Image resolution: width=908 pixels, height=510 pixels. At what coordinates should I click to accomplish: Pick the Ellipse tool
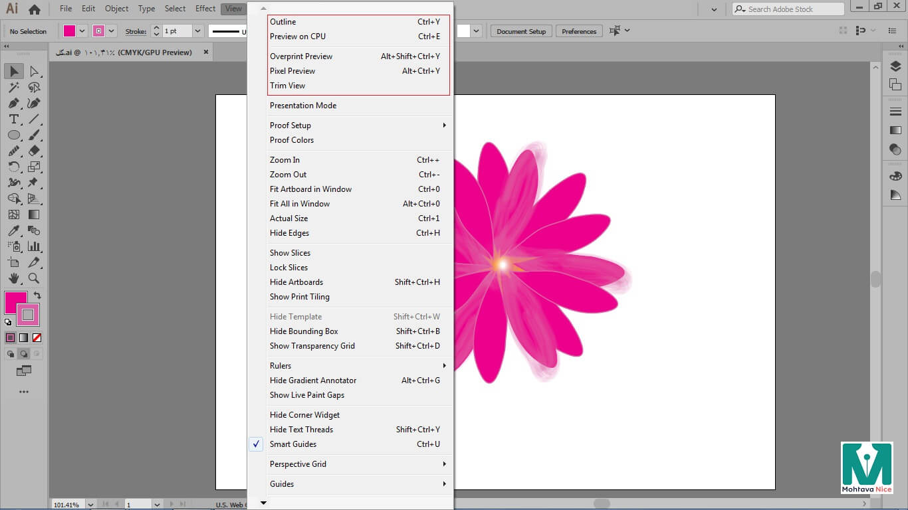pos(13,135)
